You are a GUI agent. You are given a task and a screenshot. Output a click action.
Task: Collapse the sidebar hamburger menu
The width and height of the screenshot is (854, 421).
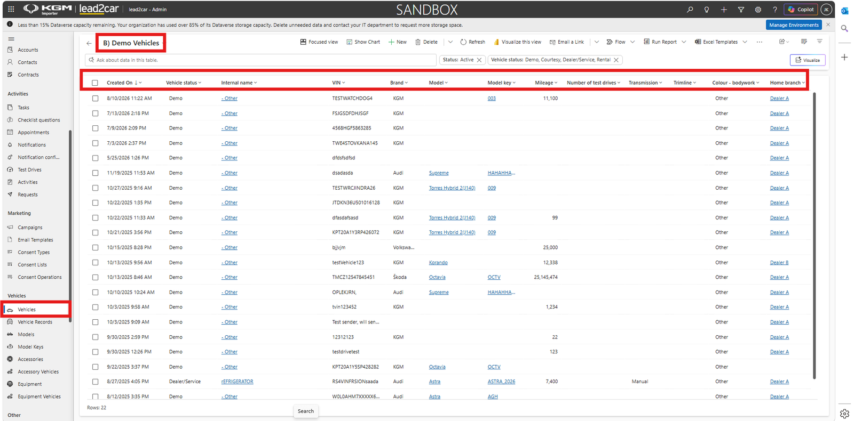[11, 39]
